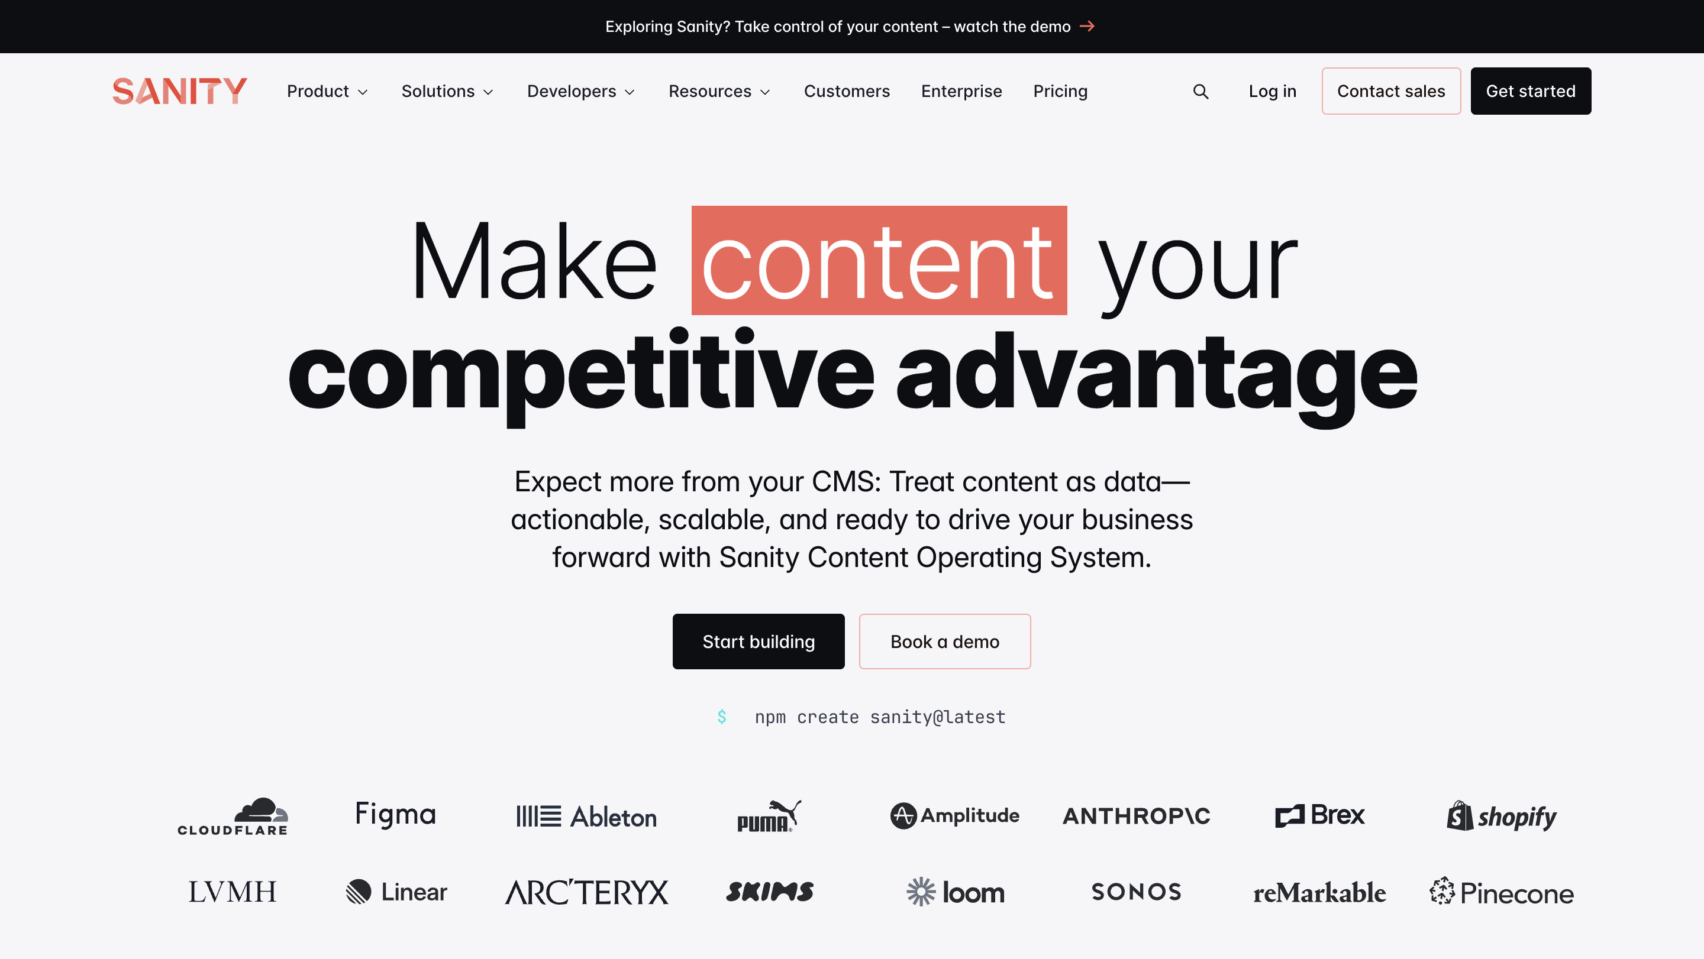Click the Loom brand logo

click(955, 891)
